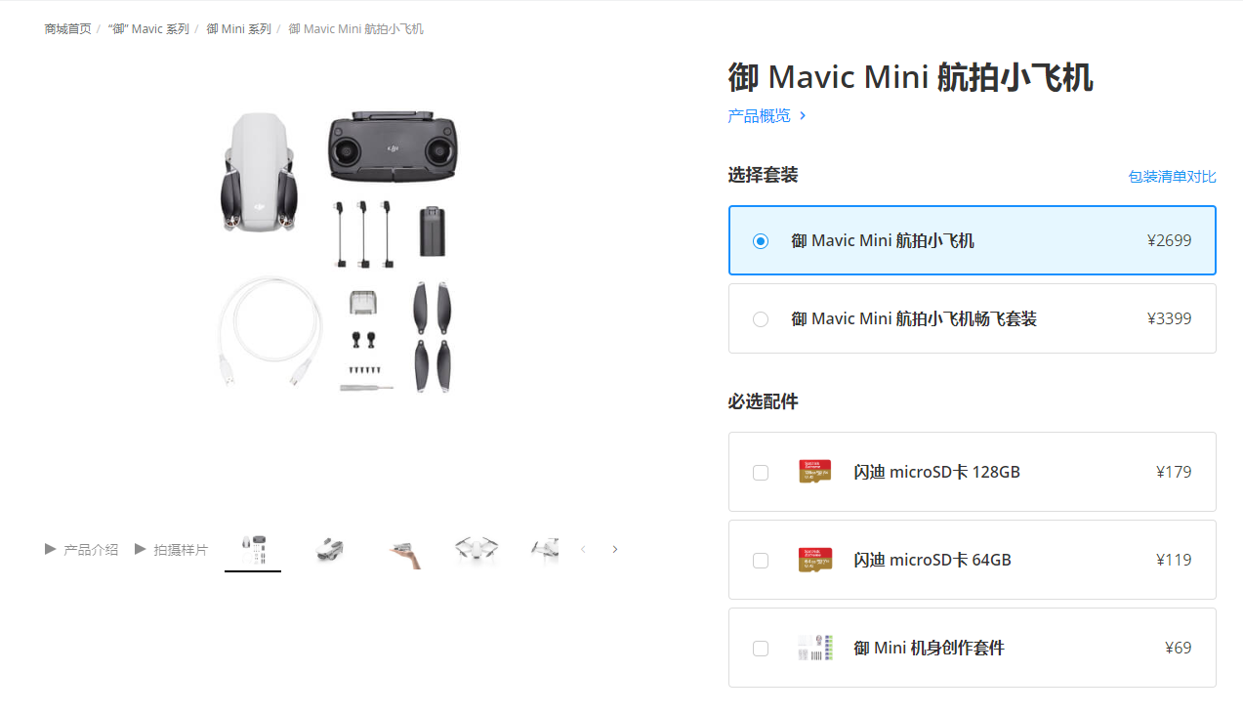Go to “御” Mavic 系列 breadcrumb

click(148, 29)
